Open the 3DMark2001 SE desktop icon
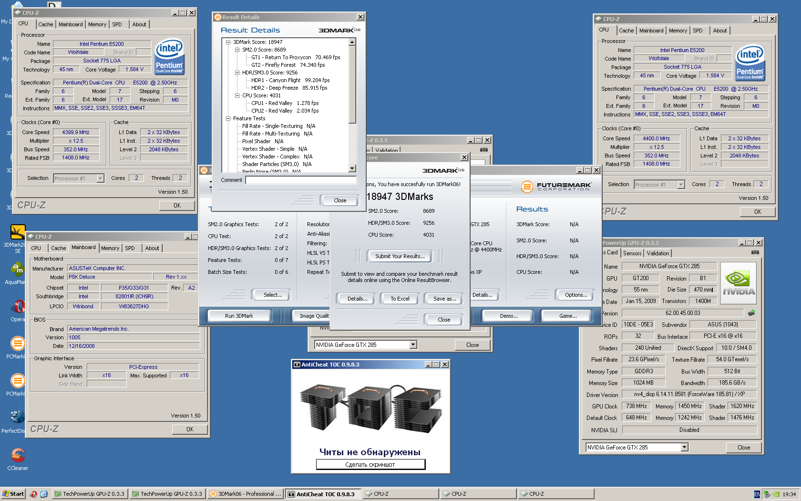 18,232
